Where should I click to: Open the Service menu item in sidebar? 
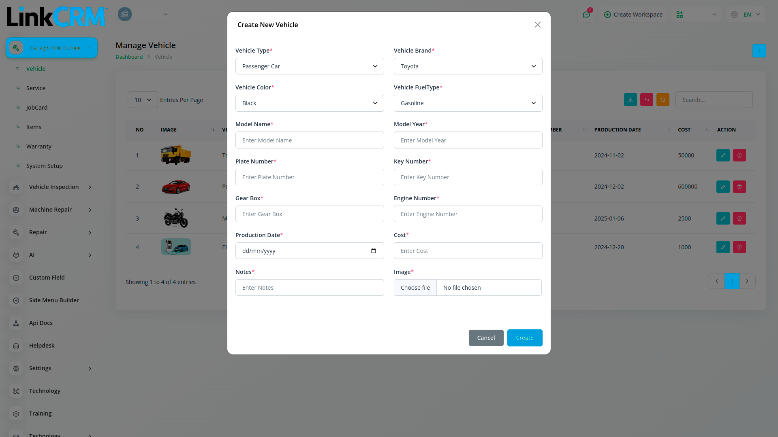point(36,88)
